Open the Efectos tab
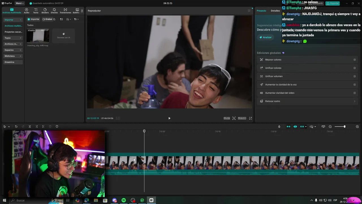 pyautogui.click(x=54, y=11)
